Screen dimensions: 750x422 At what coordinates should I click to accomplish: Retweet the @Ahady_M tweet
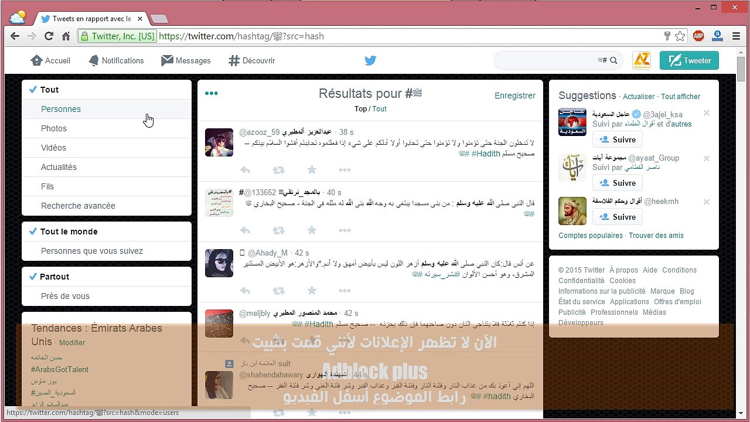click(x=278, y=291)
